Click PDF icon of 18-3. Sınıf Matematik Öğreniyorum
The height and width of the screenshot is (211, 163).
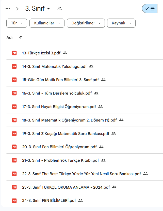tap(14, 120)
